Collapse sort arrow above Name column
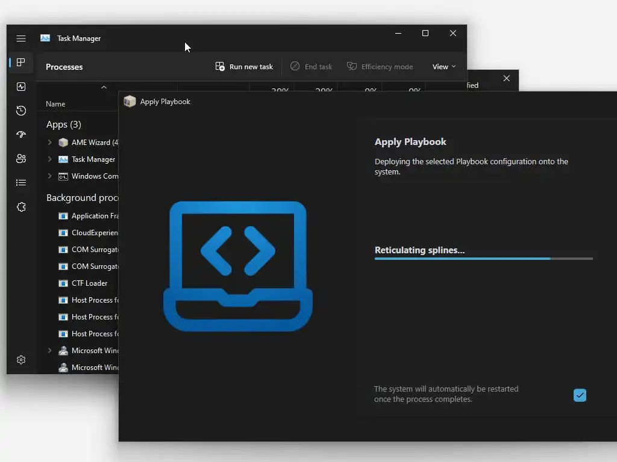The image size is (617, 462). tap(104, 87)
